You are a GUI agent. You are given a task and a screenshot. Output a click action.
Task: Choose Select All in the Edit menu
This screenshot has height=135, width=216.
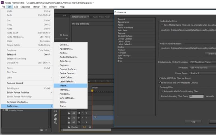coord(27,55)
